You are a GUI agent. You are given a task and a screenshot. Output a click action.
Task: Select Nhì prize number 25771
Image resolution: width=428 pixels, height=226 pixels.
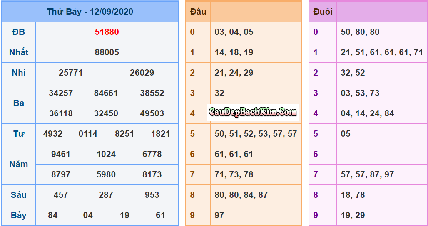pos(70,73)
